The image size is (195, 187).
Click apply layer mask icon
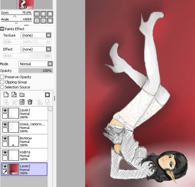(47, 102)
